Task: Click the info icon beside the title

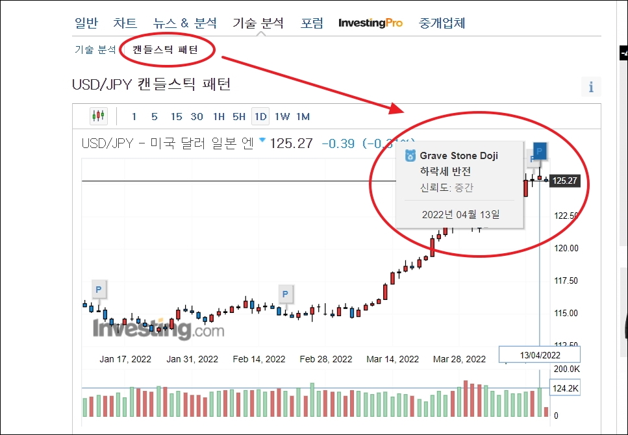Action: [591, 86]
